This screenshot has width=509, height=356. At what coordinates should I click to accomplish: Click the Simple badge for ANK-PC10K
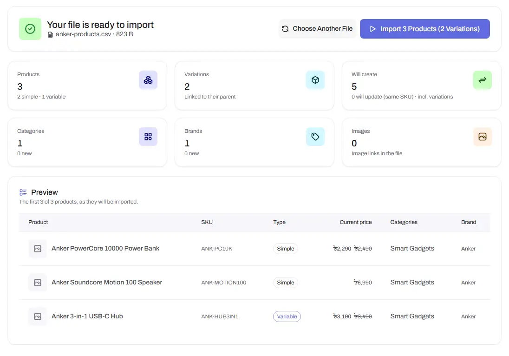(x=285, y=249)
